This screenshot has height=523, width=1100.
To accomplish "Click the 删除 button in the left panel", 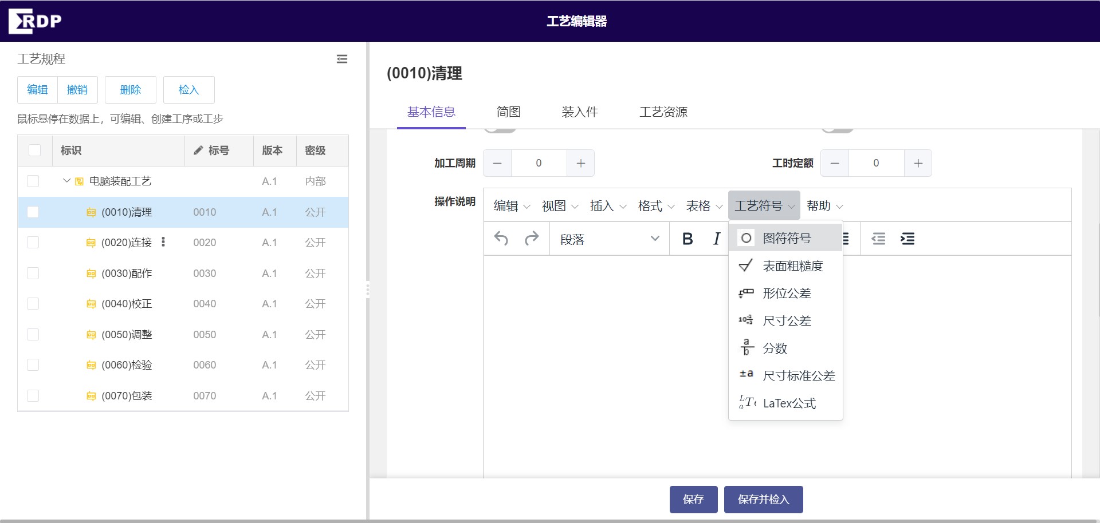I will click(x=130, y=90).
